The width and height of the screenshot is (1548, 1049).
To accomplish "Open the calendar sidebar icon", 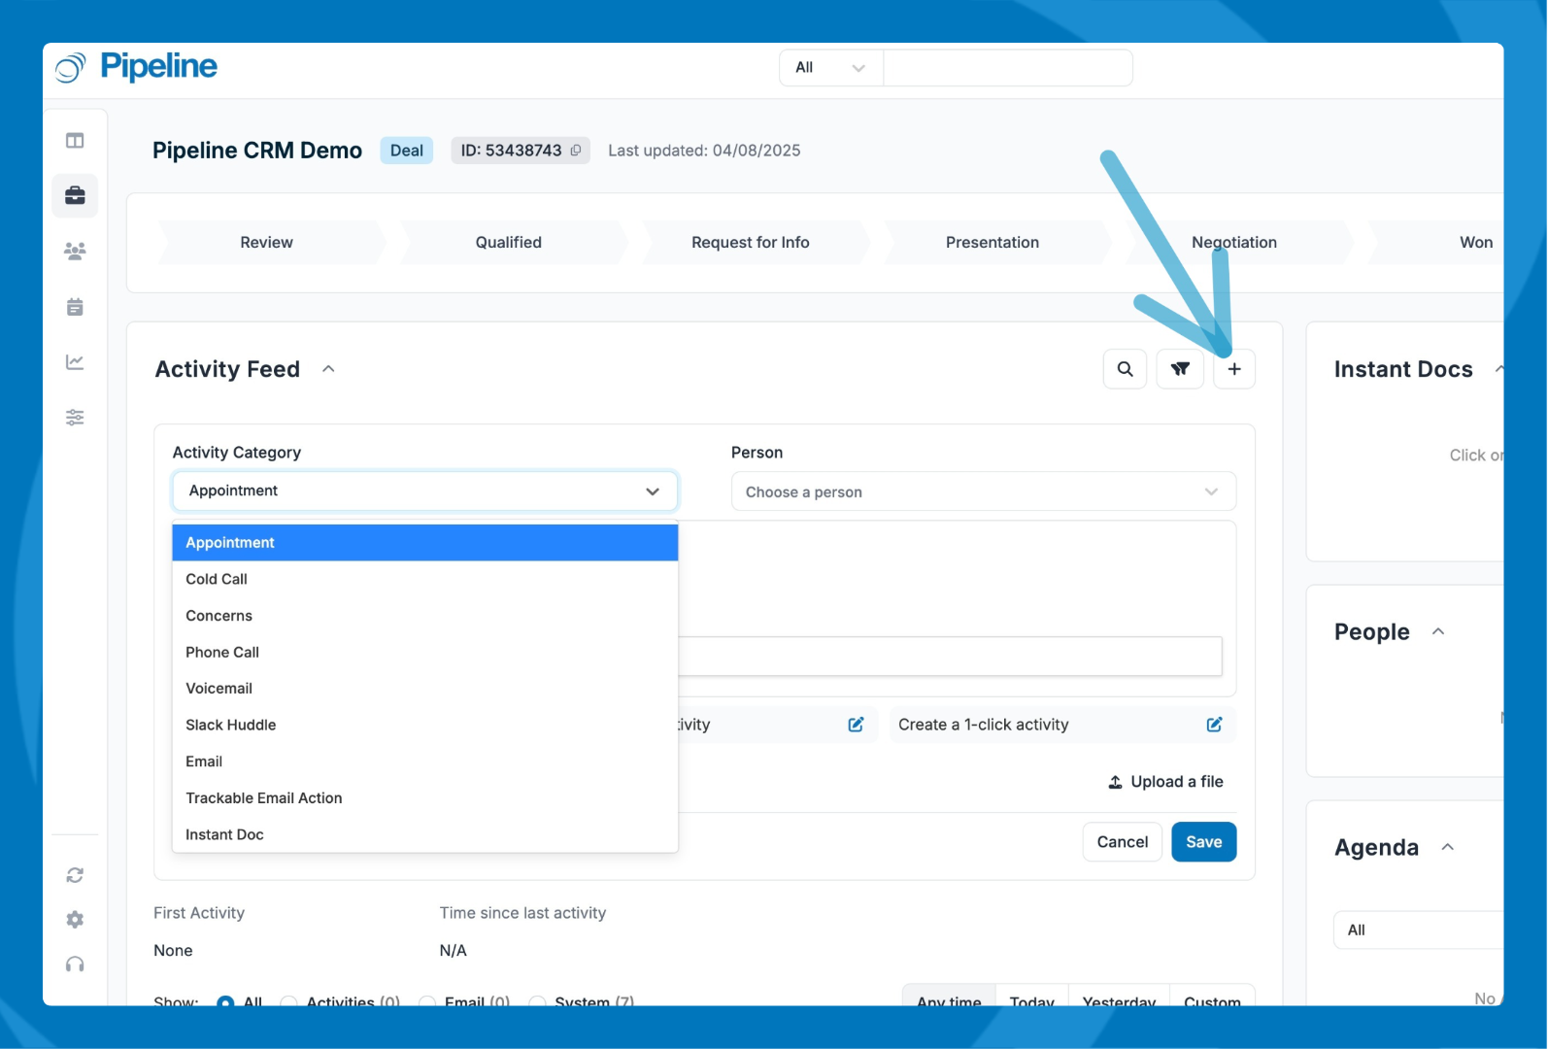I will (75, 307).
